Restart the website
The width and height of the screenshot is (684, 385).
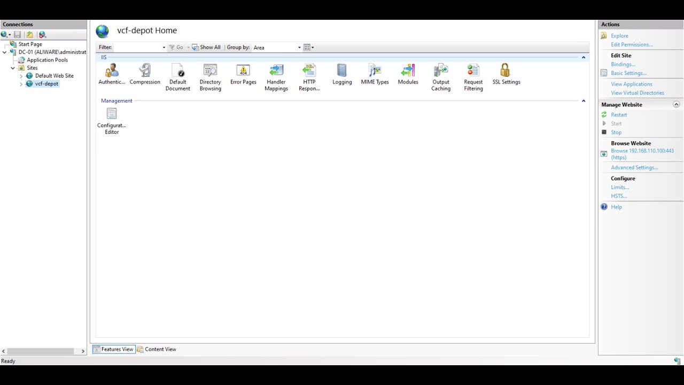(619, 115)
